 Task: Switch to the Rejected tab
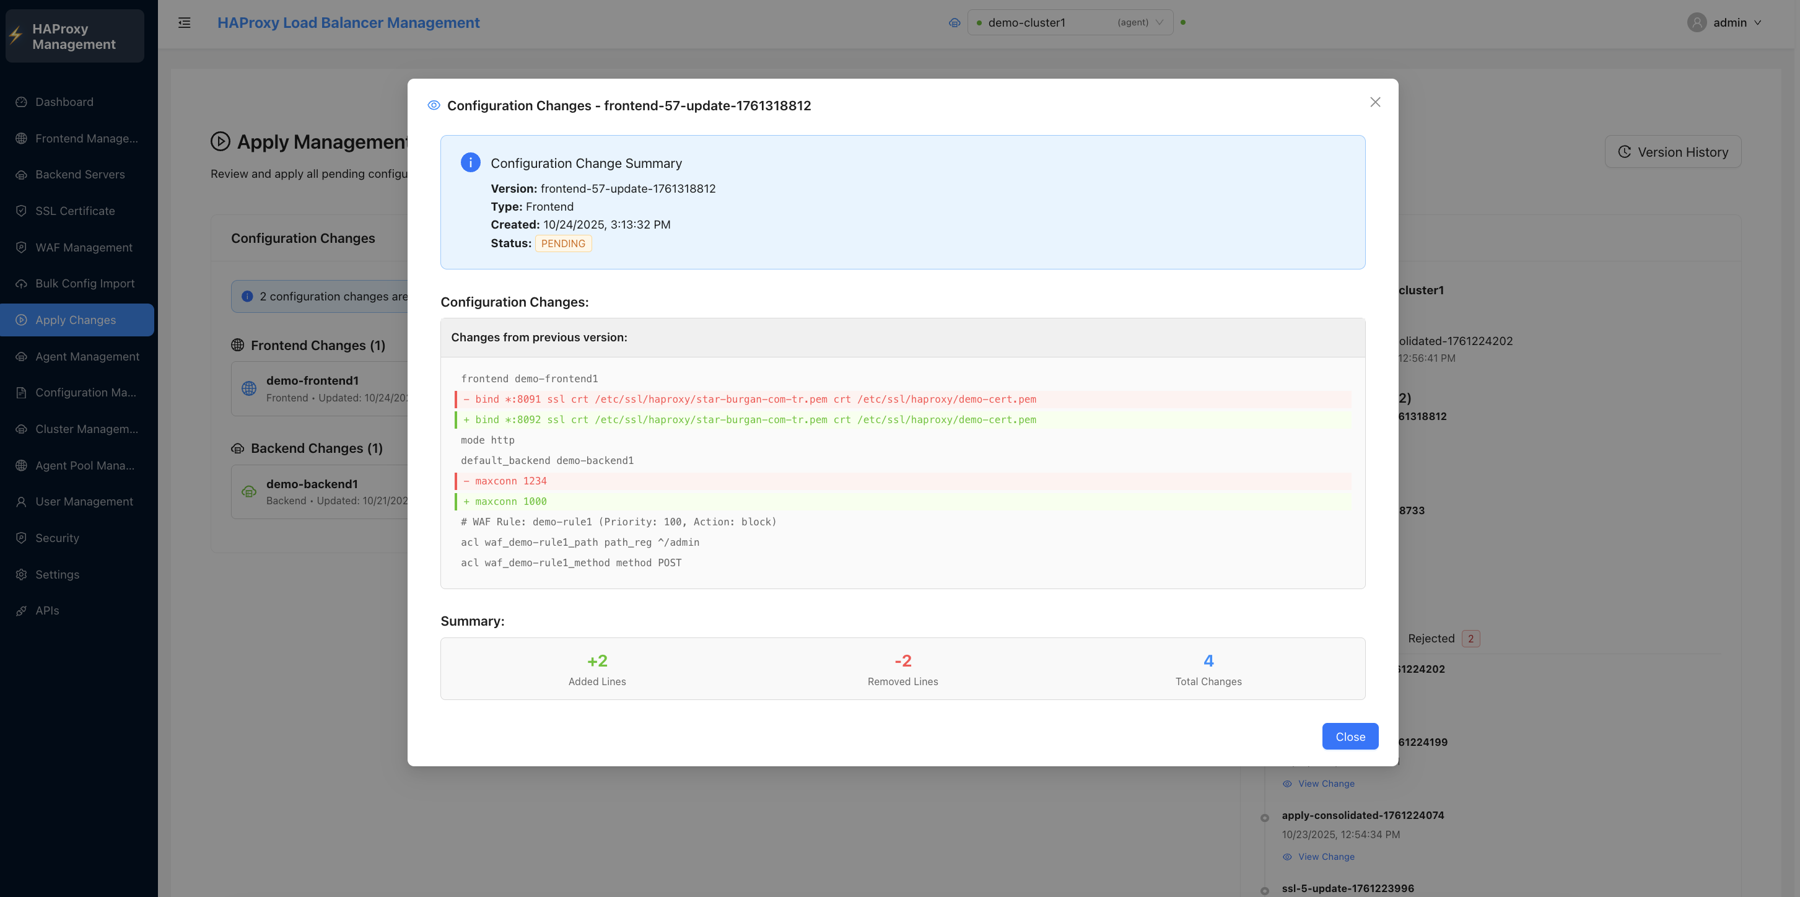click(x=1443, y=639)
